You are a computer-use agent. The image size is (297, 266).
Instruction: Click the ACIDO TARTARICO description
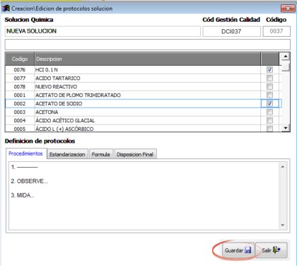coord(58,79)
